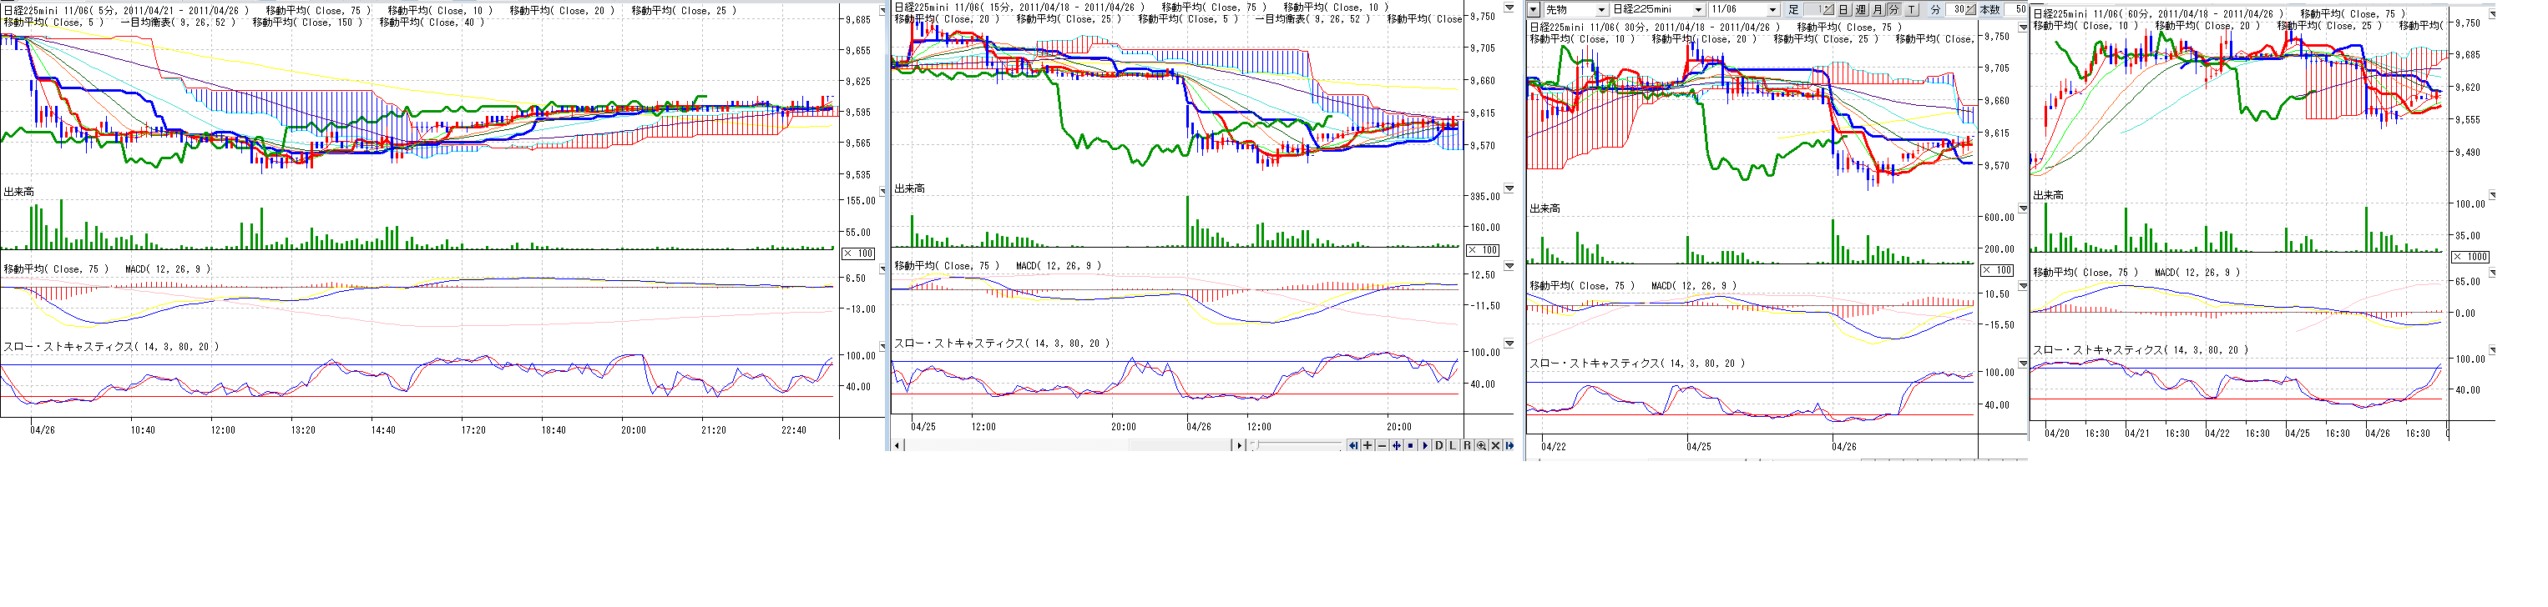This screenshot has height=607, width=2548.
Task: Click the play right-arrow button
Action: point(1425,446)
